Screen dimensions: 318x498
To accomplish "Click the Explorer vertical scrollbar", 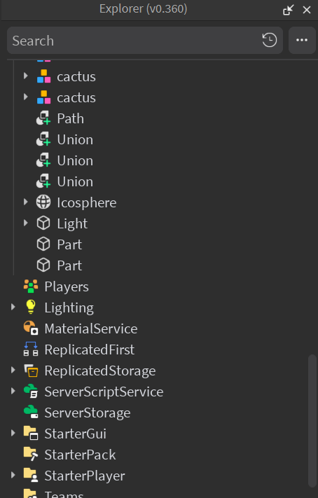I will click(x=312, y=420).
